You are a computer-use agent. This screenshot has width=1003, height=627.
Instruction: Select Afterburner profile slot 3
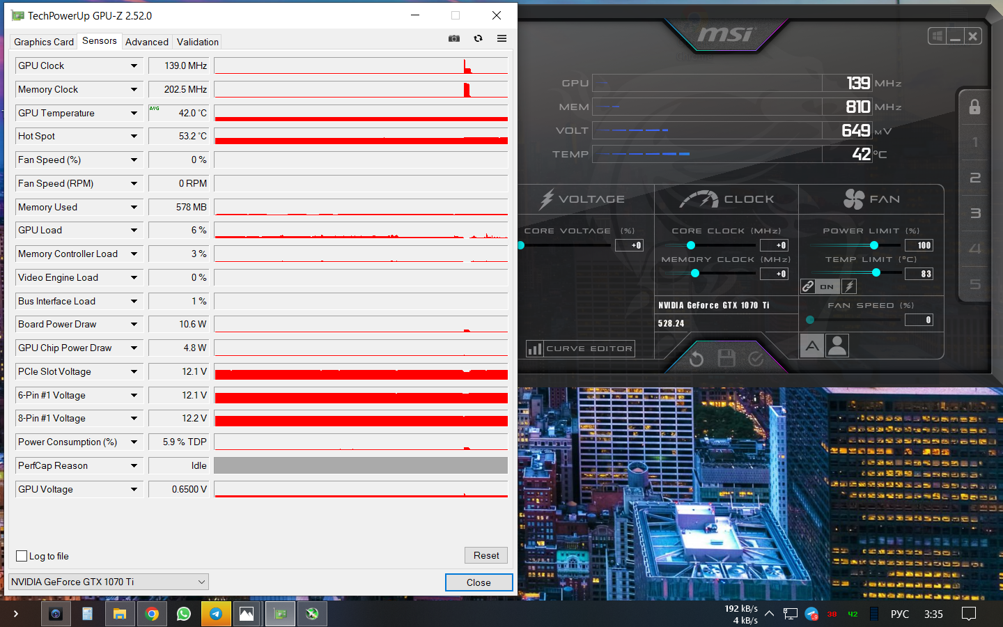pyautogui.click(x=974, y=213)
